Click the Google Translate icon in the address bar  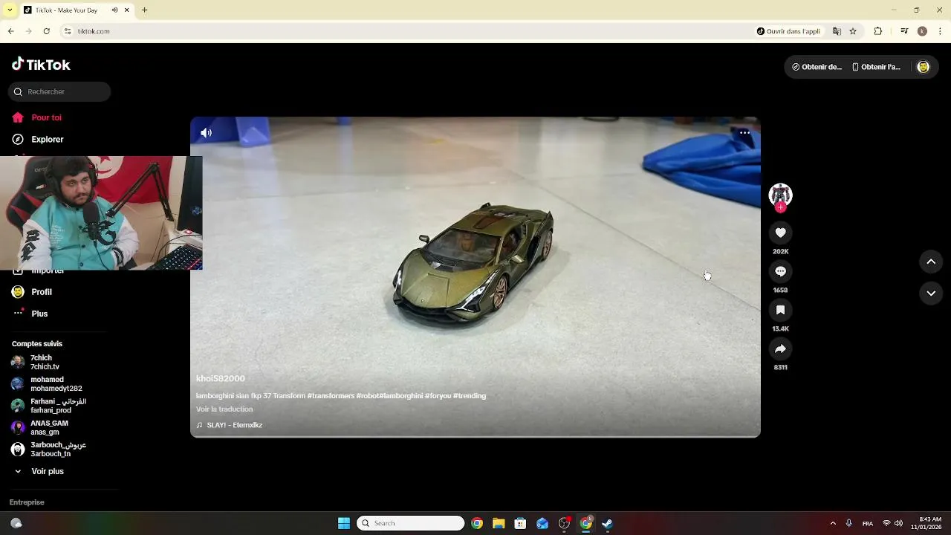(837, 31)
